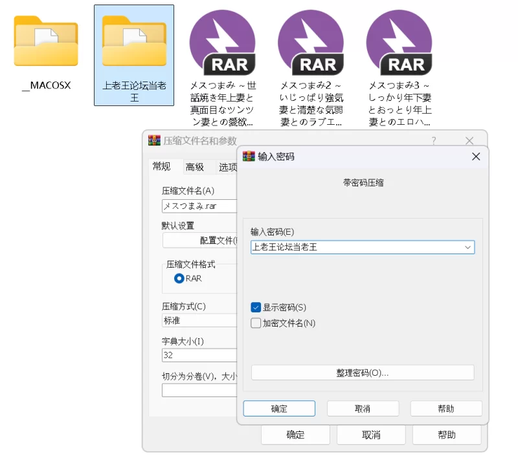518x465 pixels.
Task: Click 确定 in 压缩文件名和参数 window
Action: pyautogui.click(x=295, y=435)
